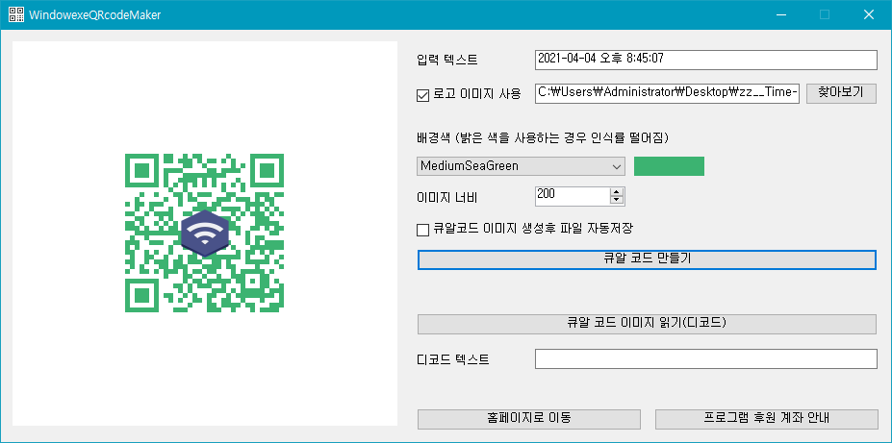Click the 입력 텍스트 input field
Viewport: 892px width, 443px height.
pos(706,60)
